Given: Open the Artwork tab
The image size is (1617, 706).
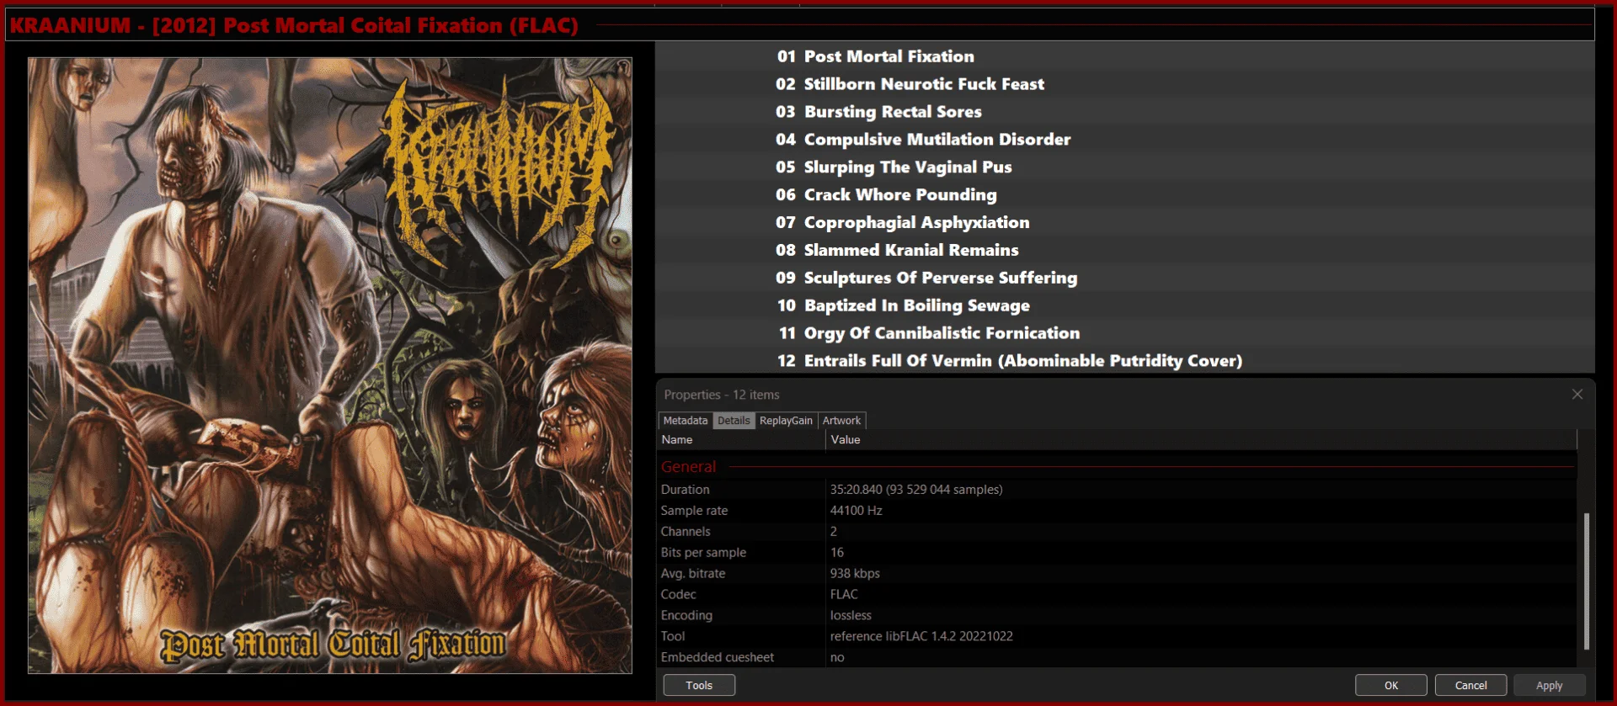Looking at the screenshot, I should coord(841,421).
